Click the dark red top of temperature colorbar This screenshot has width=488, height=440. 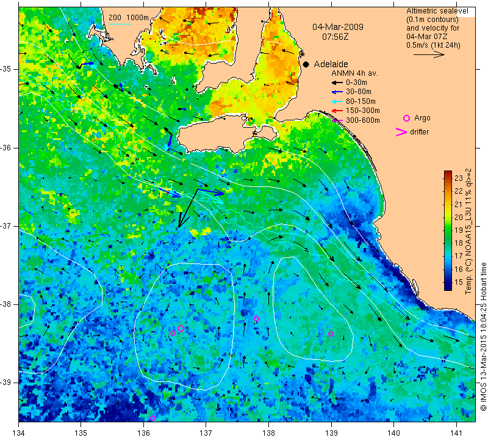pyautogui.click(x=448, y=173)
